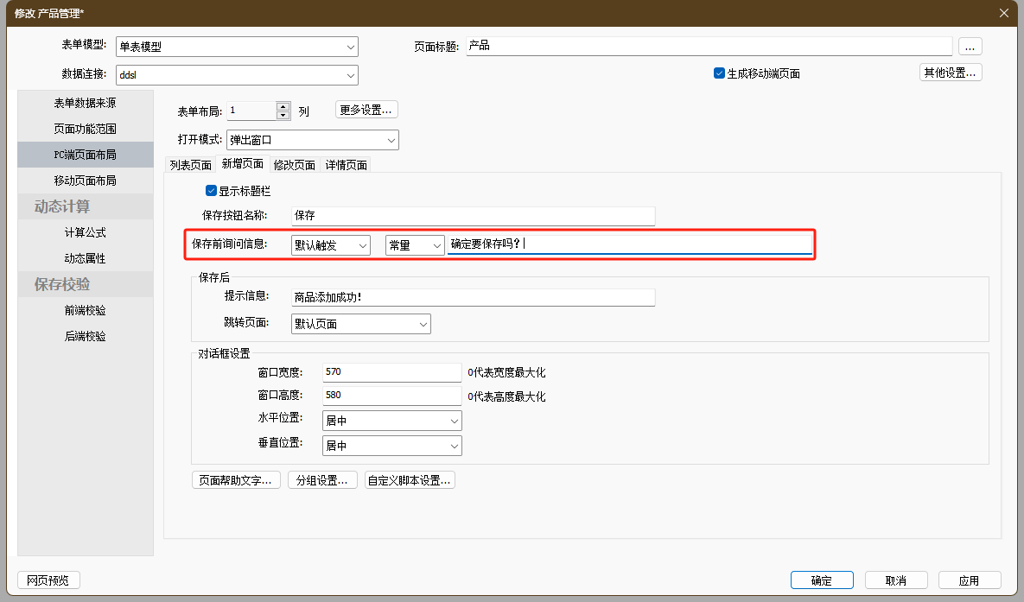Decrease the form layout column count

(283, 115)
